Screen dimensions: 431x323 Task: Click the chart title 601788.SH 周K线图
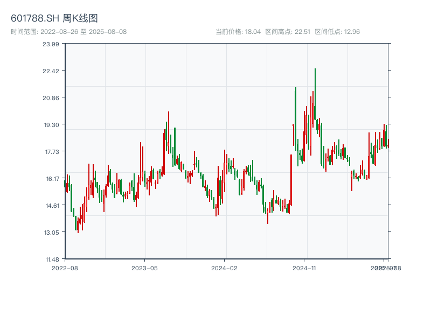(x=54, y=18)
